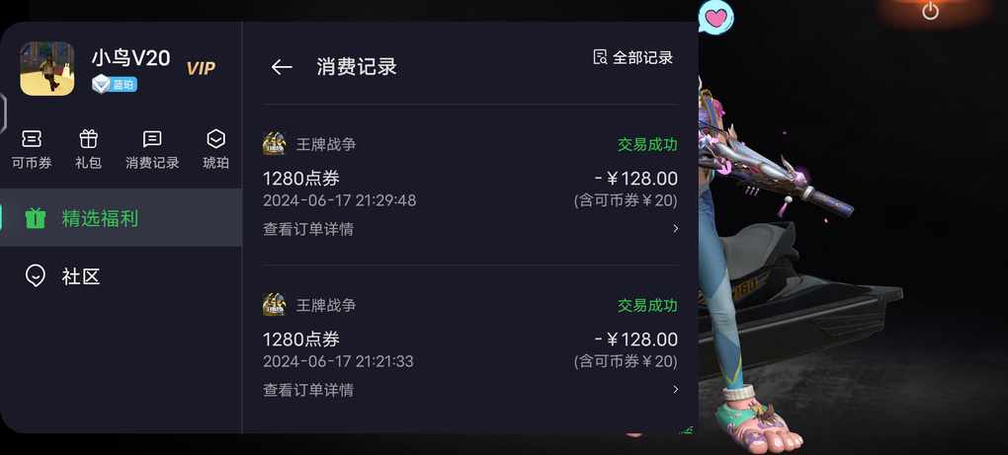Image resolution: width=1008 pixels, height=455 pixels.
Task: Expand the 21:21:33 order details chevron
Action: [675, 389]
